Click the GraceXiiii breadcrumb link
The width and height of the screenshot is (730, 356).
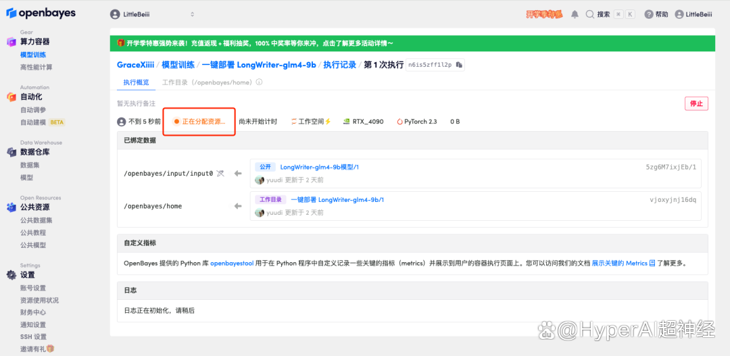pos(135,65)
